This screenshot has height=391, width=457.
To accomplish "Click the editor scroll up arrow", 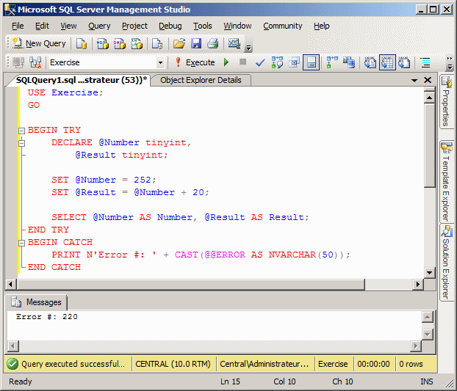I will [429, 98].
